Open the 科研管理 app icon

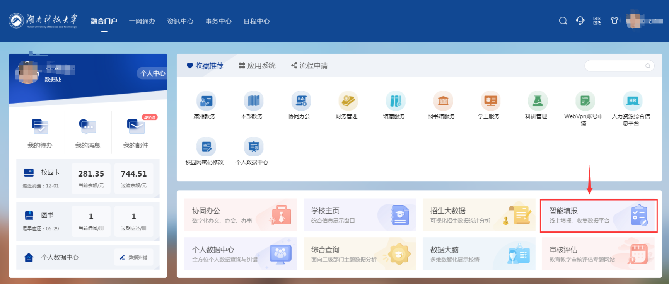click(538, 101)
